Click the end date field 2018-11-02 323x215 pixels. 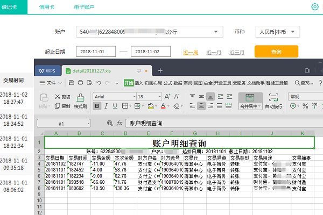151,52
